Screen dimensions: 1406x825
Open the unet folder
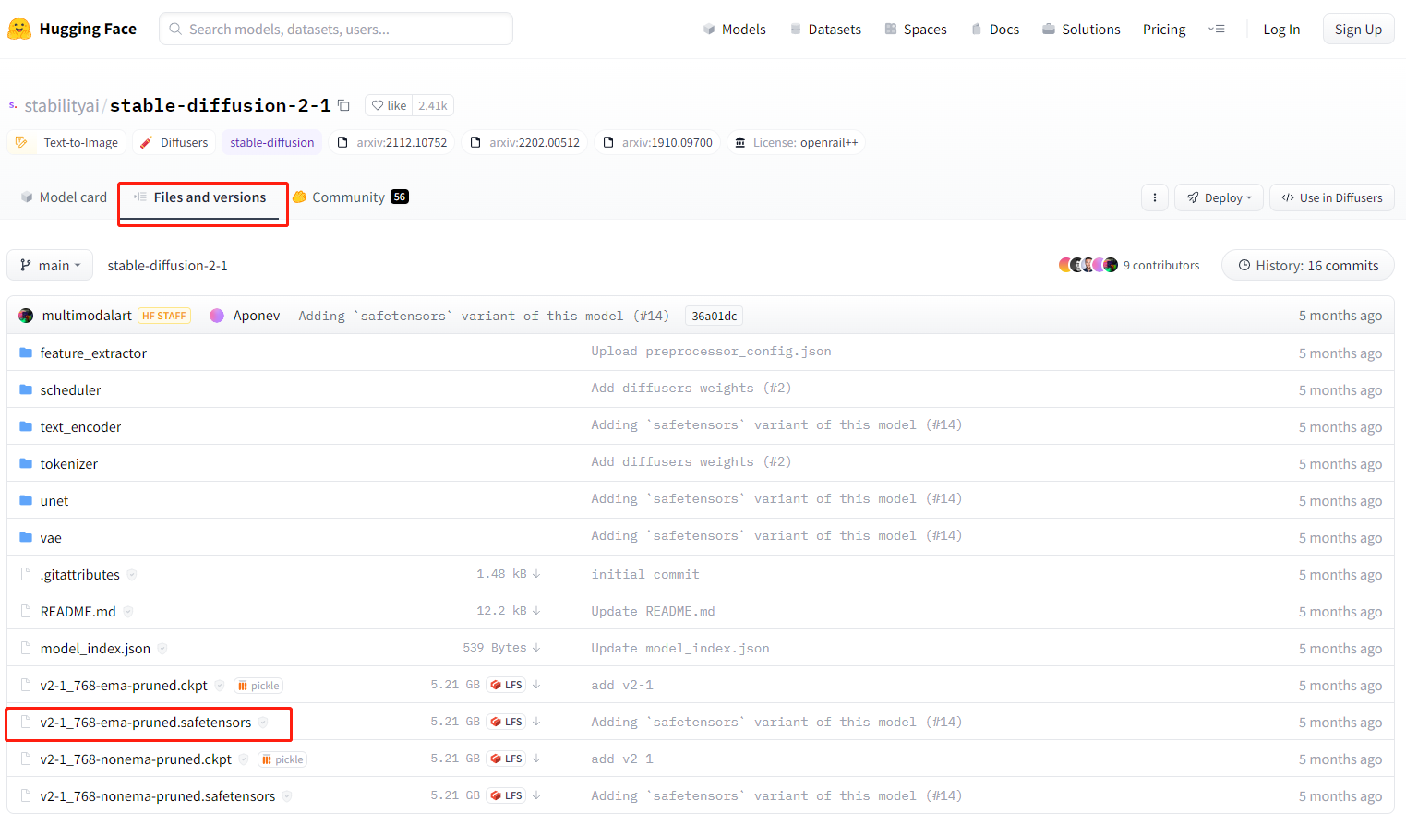point(54,500)
